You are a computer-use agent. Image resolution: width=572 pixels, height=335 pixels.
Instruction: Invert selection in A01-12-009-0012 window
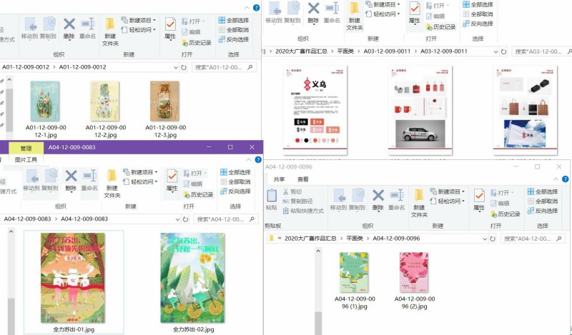point(234,39)
